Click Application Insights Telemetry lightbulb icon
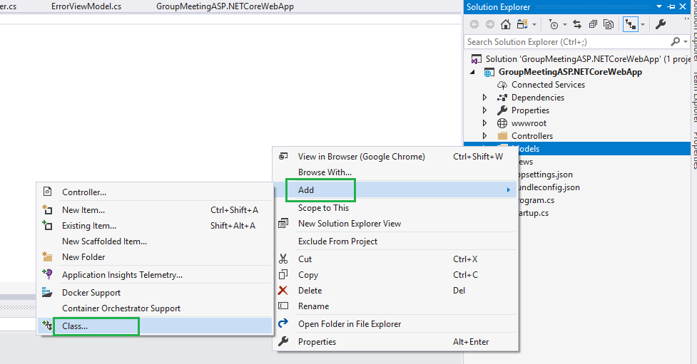697x364 pixels. click(47, 274)
